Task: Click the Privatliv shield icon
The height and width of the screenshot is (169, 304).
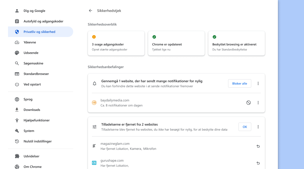Action: click(x=17, y=32)
